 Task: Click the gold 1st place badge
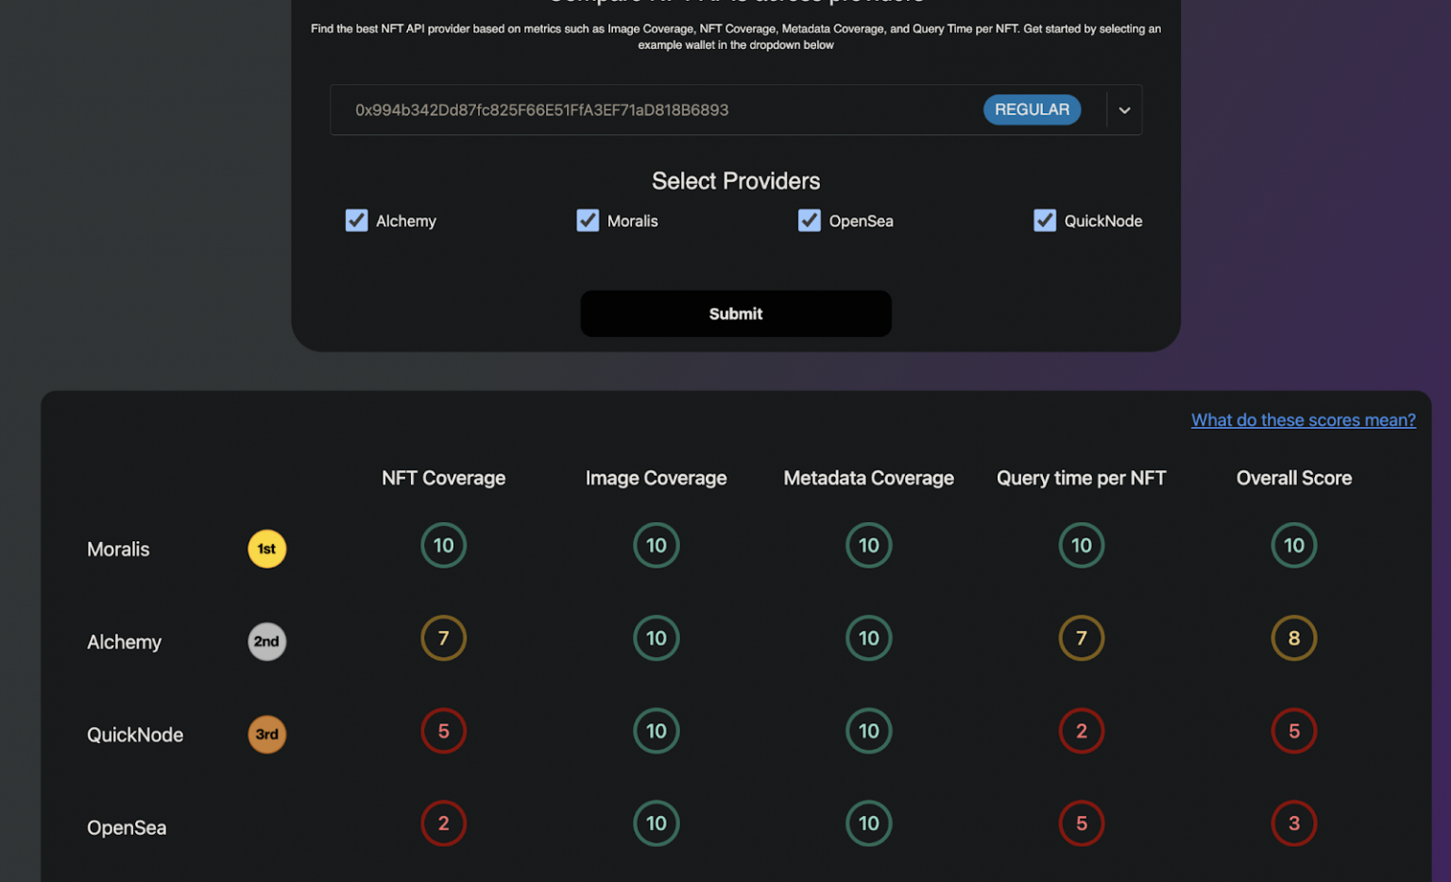tap(266, 549)
